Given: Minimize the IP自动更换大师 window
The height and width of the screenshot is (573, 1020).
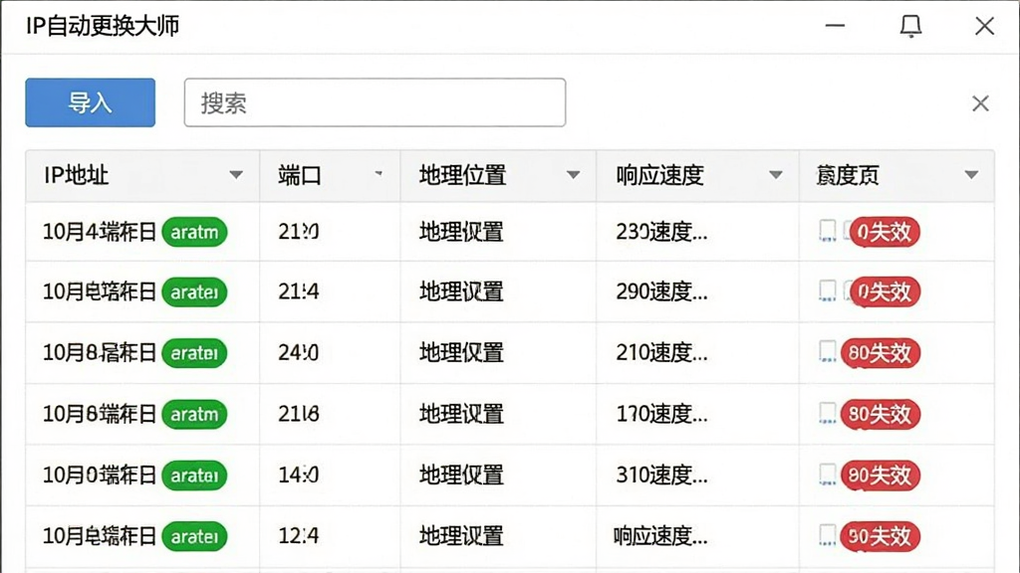Looking at the screenshot, I should 836,26.
